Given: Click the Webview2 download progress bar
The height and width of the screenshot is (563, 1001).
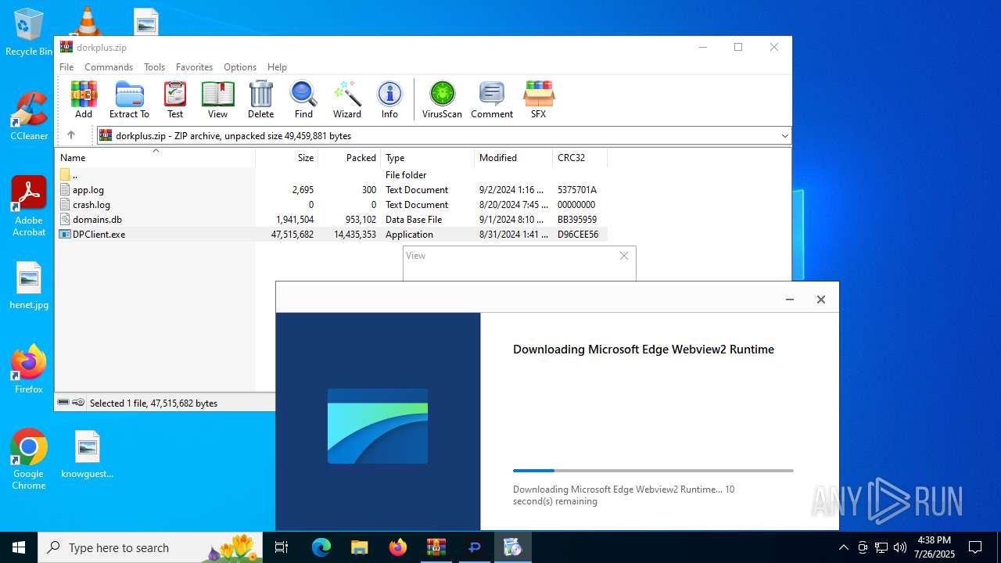Looking at the screenshot, I should [x=653, y=471].
